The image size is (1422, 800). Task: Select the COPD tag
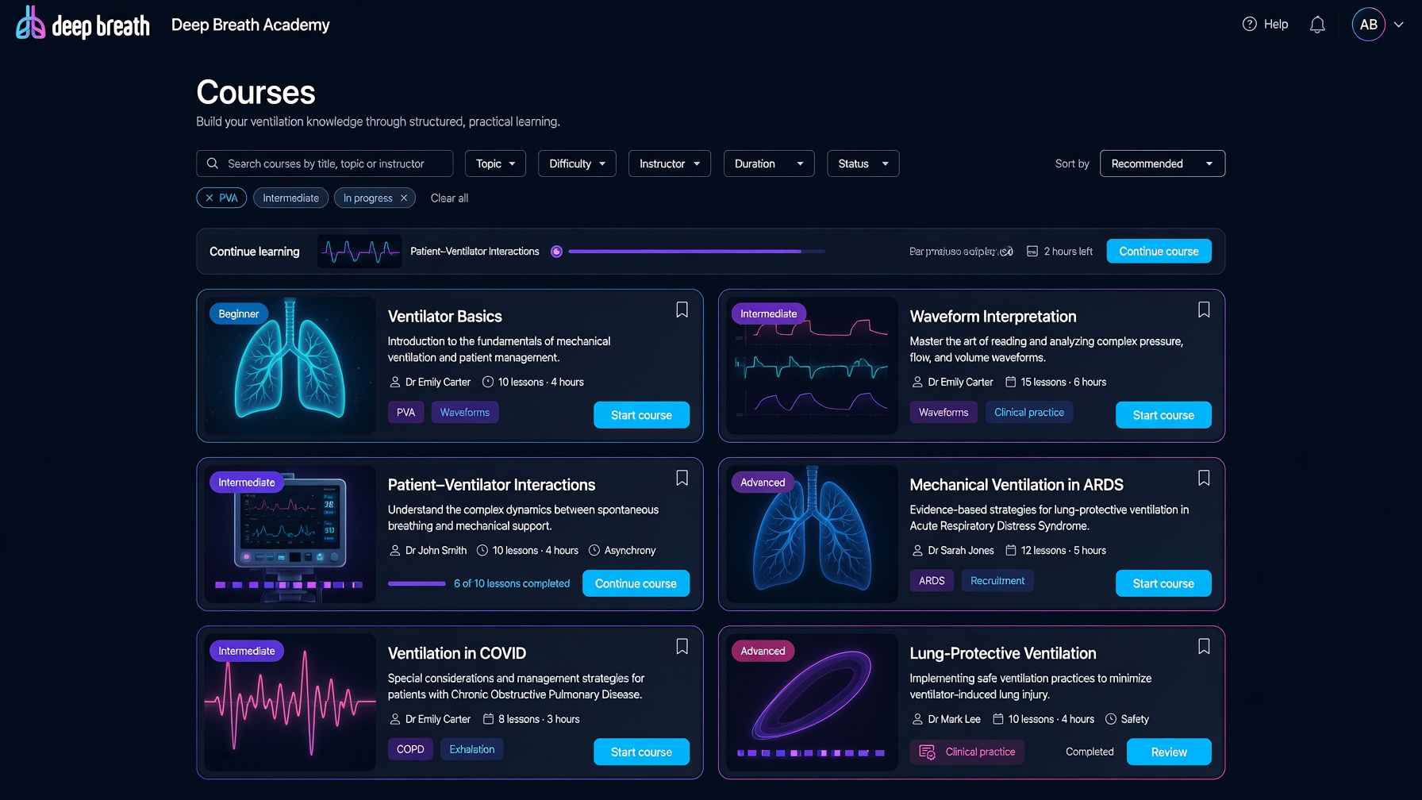410,749
